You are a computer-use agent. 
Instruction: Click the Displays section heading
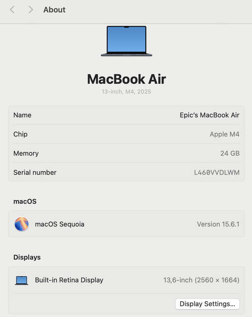[x=27, y=257]
